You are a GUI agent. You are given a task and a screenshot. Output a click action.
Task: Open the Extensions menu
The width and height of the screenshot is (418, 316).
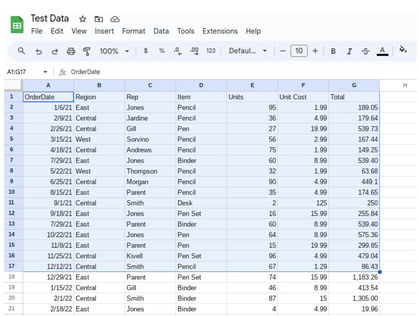click(x=220, y=31)
